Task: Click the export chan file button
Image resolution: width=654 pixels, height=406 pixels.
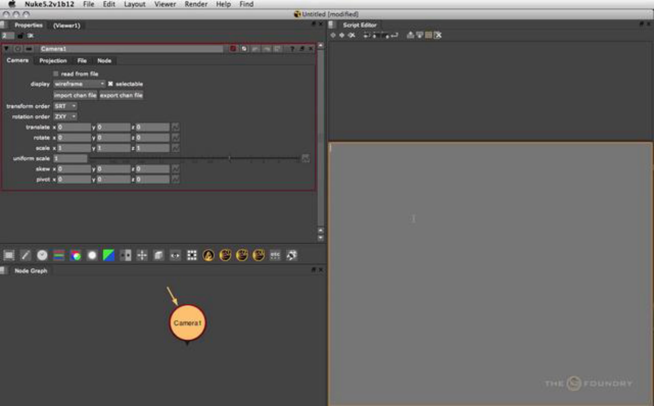Action: coord(121,95)
